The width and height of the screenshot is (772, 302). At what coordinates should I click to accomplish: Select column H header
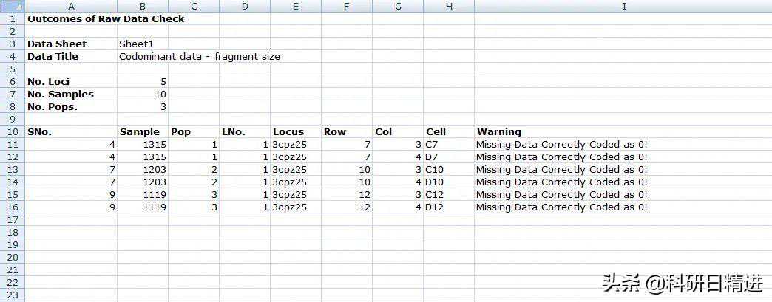pos(449,7)
